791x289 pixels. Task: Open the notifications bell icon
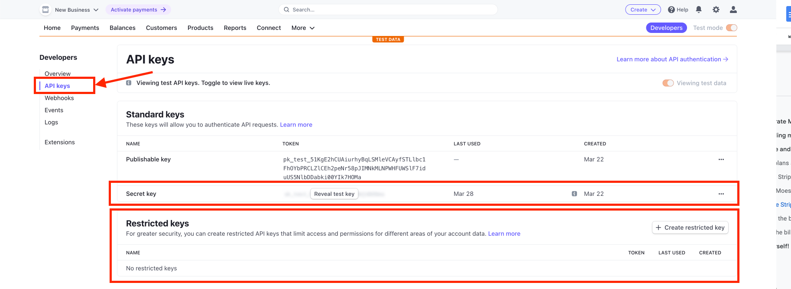click(x=699, y=10)
